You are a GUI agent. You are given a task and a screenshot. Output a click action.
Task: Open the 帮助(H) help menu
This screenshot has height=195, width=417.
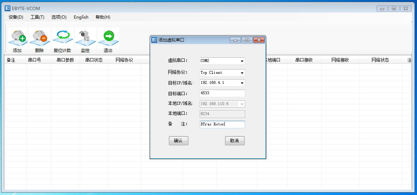point(103,17)
